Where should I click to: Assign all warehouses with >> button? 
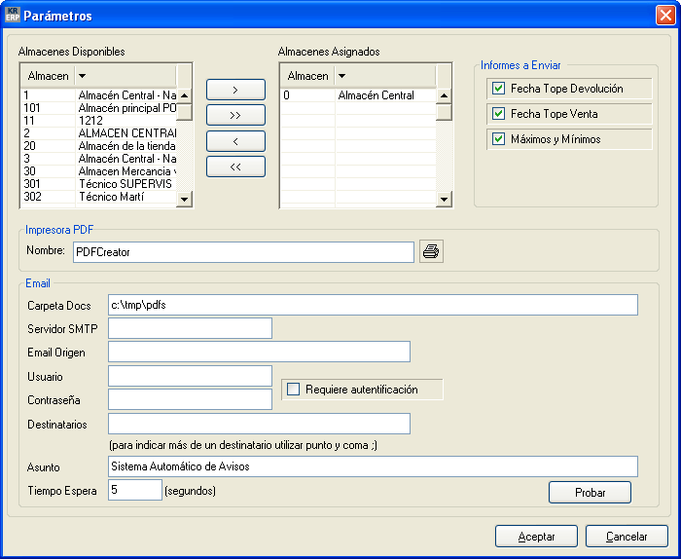coord(235,115)
